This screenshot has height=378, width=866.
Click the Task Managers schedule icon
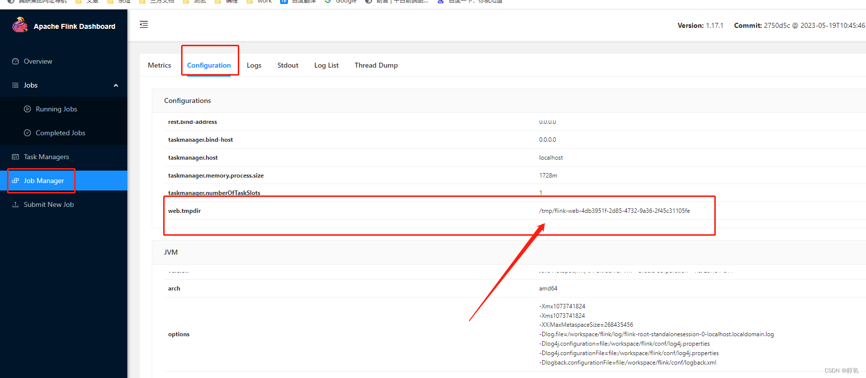point(15,157)
